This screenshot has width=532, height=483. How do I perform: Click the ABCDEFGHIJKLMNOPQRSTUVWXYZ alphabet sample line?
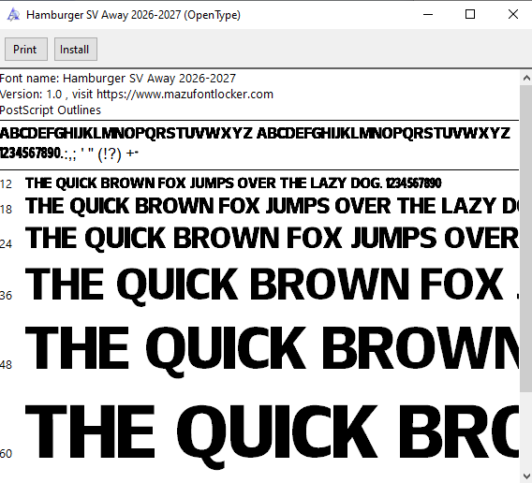click(255, 133)
